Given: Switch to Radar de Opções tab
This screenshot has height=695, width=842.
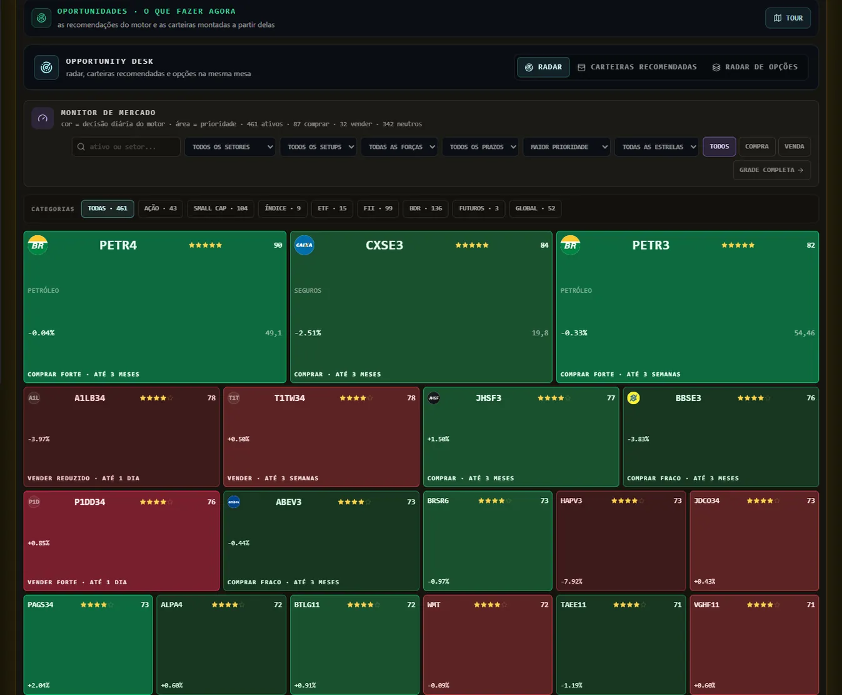Looking at the screenshot, I should coord(755,67).
